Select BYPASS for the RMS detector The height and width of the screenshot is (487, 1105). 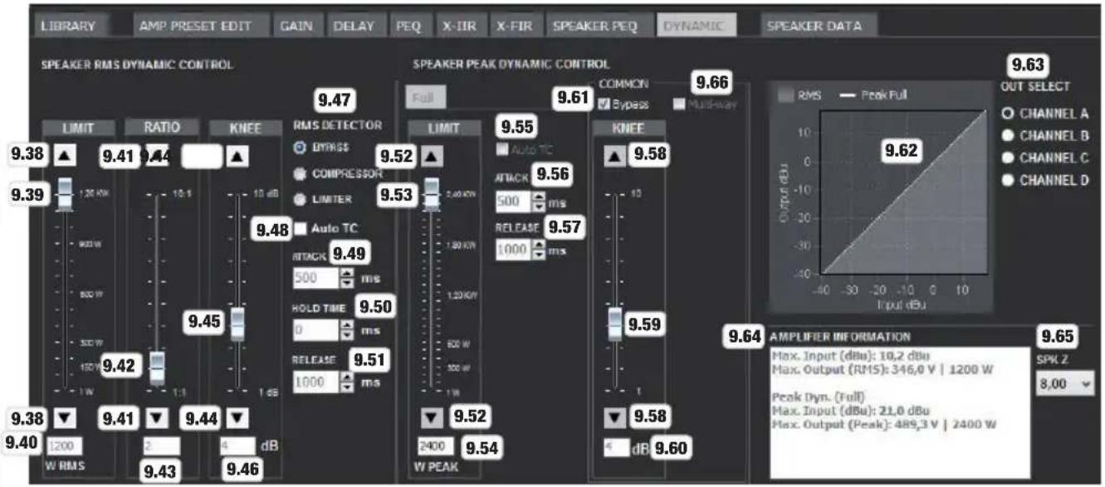click(300, 148)
